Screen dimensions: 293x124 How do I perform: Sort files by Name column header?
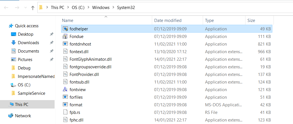tap(68, 21)
